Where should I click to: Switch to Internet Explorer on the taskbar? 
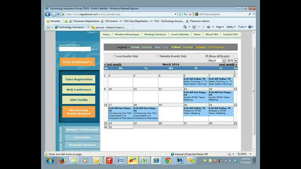pyautogui.click(x=156, y=161)
